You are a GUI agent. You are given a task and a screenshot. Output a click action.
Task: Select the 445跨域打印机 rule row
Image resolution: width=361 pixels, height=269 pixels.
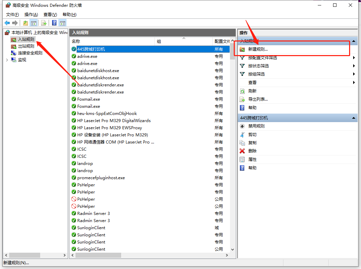pyautogui.click(x=150, y=49)
